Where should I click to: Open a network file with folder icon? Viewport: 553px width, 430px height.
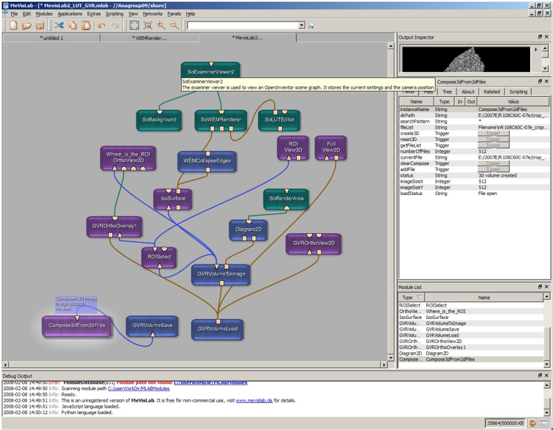click(x=26, y=25)
